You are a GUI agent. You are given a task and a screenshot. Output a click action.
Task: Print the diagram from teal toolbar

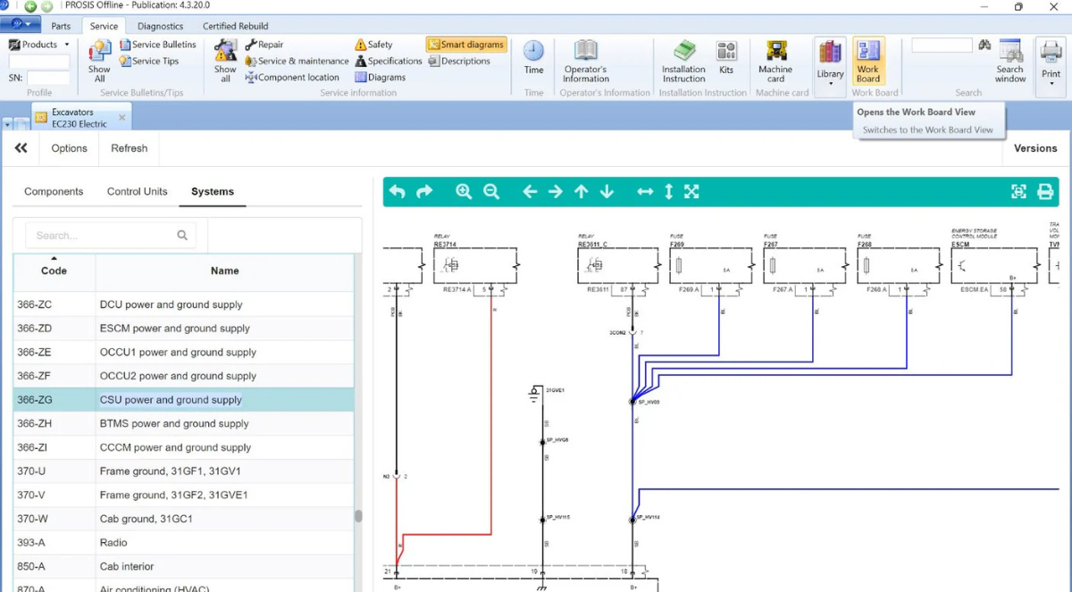coord(1045,191)
